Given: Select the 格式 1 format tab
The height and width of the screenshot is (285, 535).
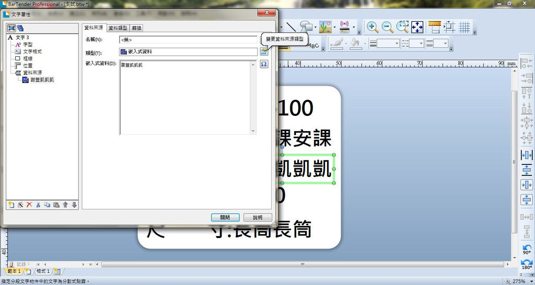Looking at the screenshot, I should click(43, 271).
